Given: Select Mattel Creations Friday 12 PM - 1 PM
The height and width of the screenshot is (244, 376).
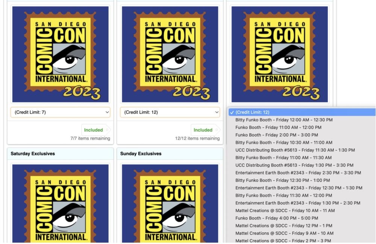Looking at the screenshot, I should pos(283,226).
